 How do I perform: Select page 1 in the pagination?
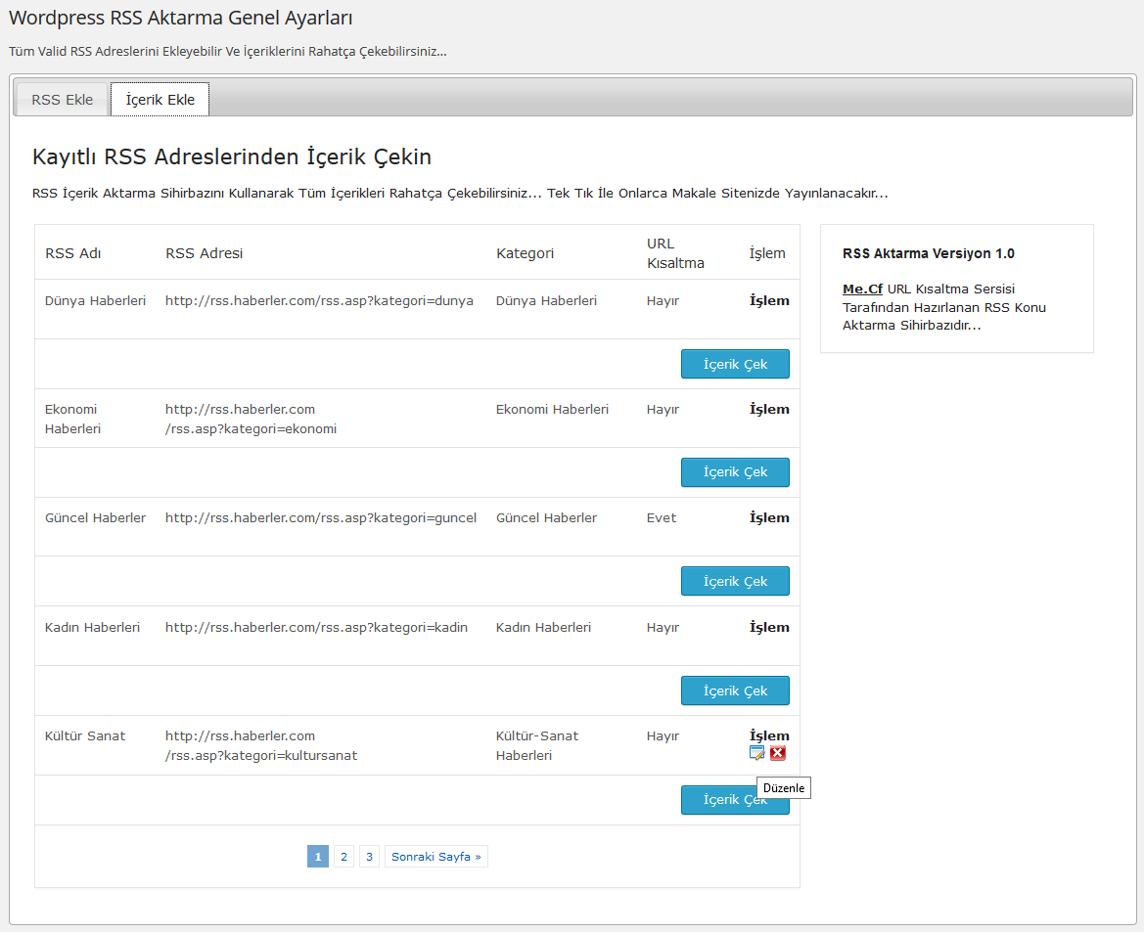click(x=317, y=856)
